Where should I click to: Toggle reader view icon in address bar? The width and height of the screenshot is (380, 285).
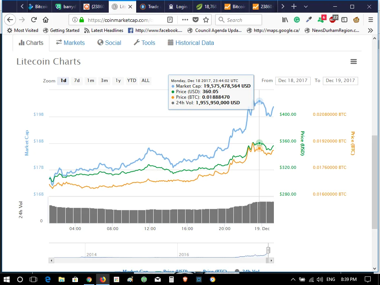pos(170,20)
